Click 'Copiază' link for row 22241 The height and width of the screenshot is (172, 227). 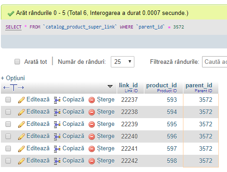coord(73,148)
